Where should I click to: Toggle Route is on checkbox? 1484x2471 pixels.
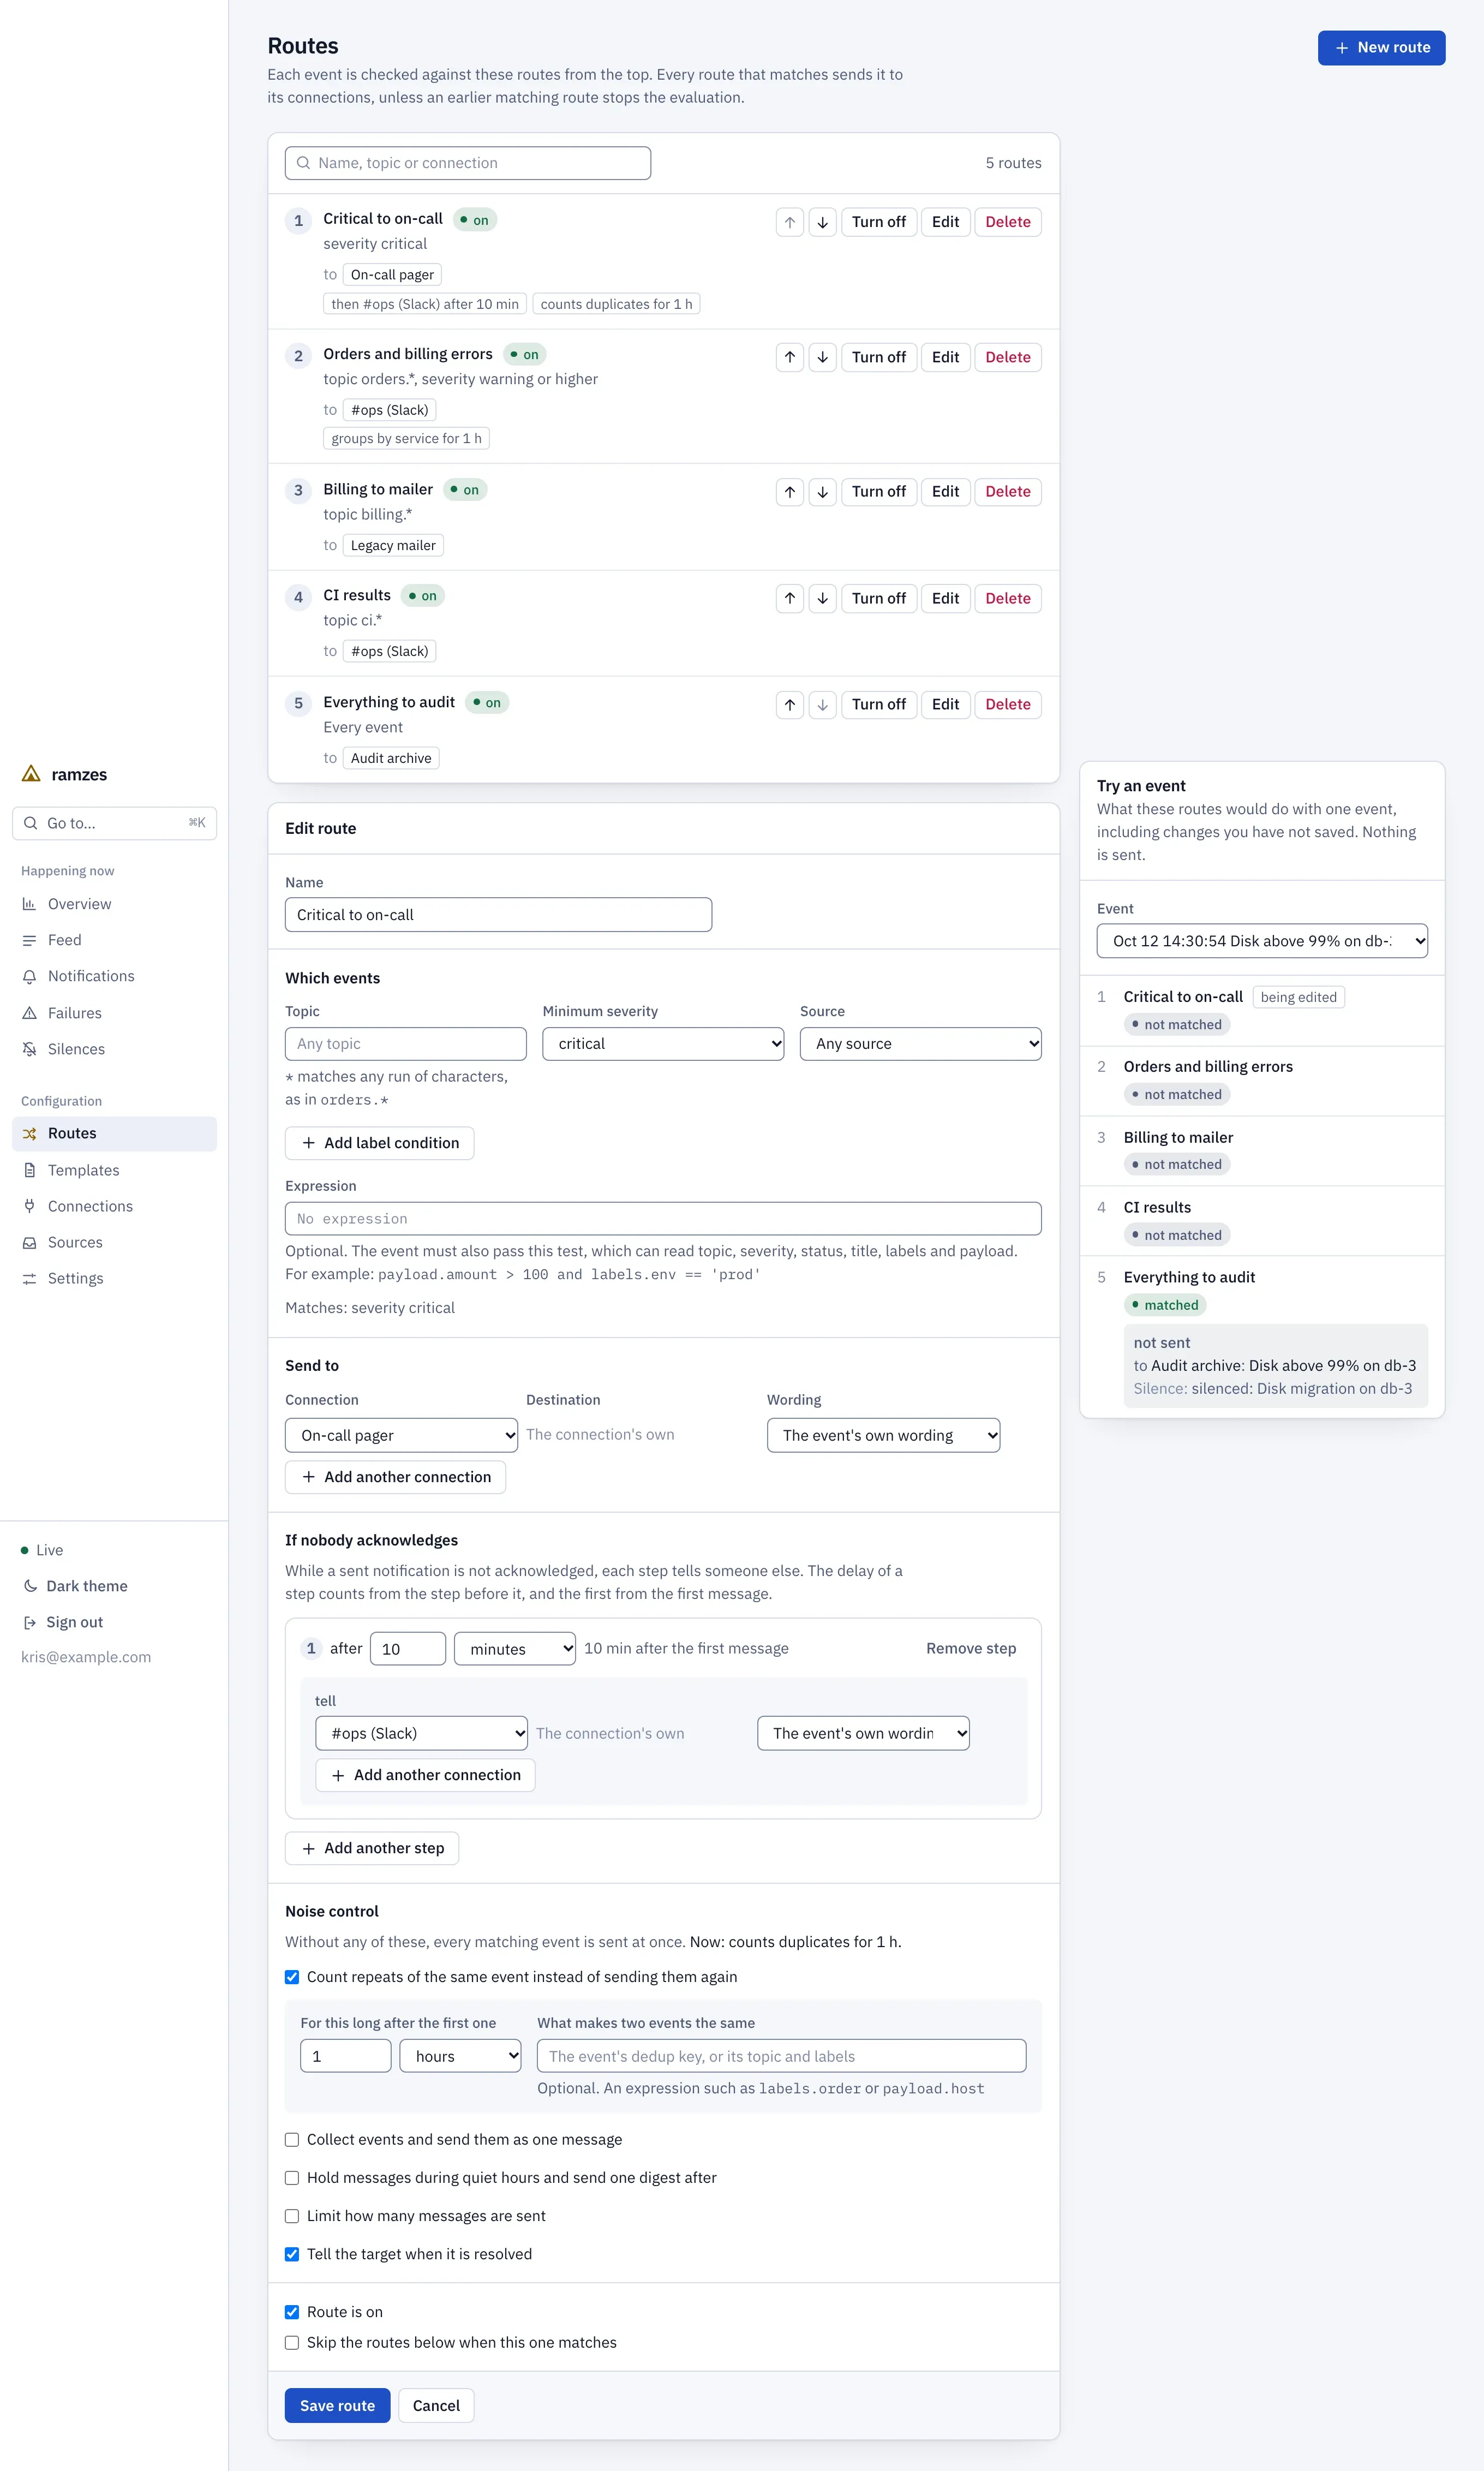[x=292, y=2312]
